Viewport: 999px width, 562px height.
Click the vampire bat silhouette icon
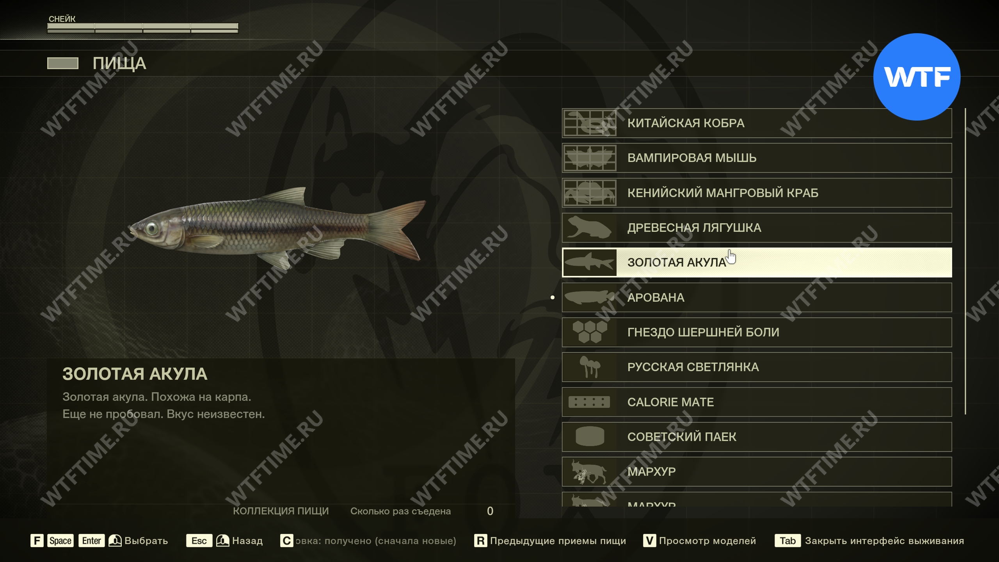point(590,158)
